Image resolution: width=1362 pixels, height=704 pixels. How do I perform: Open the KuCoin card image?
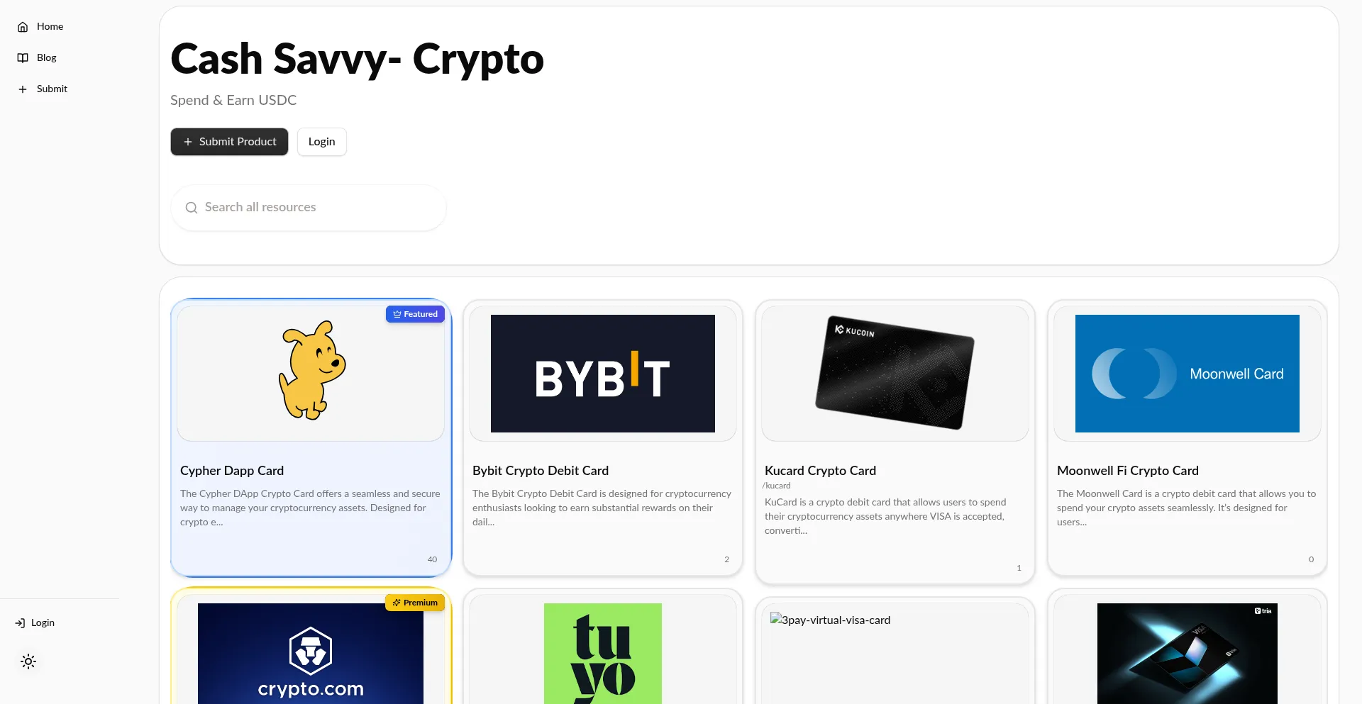pos(895,373)
